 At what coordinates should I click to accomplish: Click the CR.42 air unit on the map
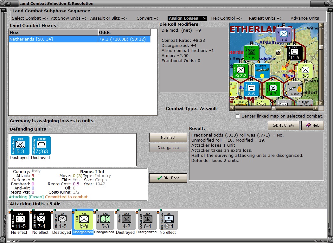point(240,103)
